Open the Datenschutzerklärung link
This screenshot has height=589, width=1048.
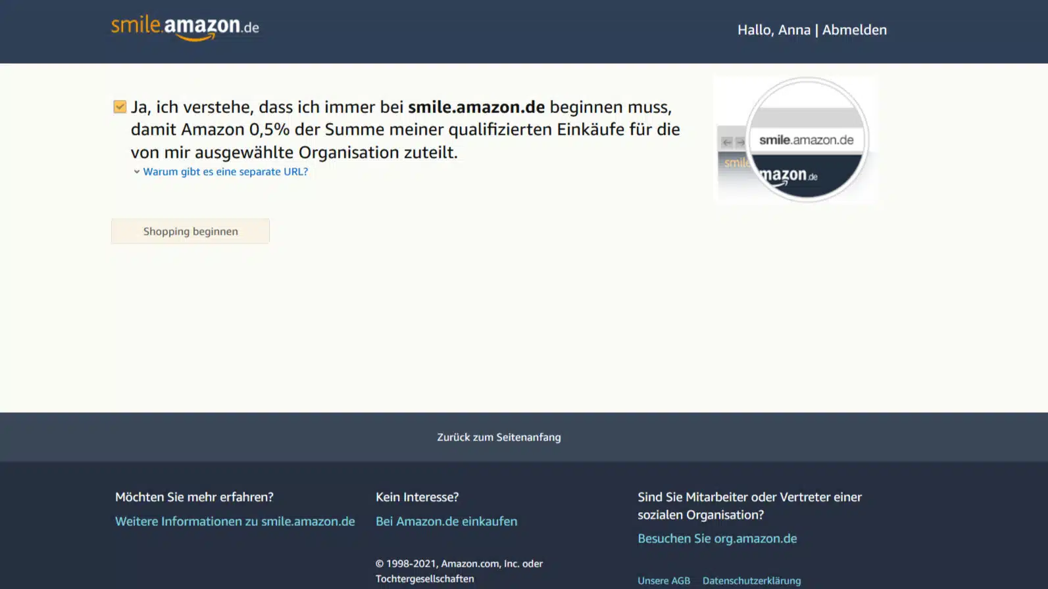[x=751, y=580]
